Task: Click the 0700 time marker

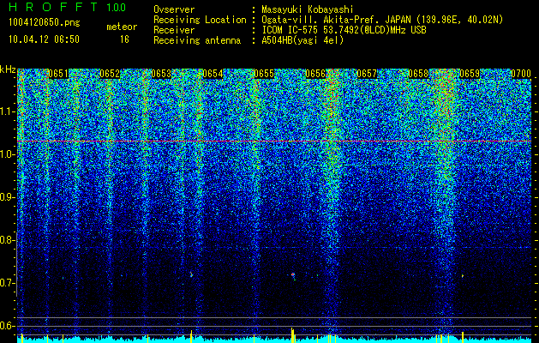Action: (x=521, y=74)
